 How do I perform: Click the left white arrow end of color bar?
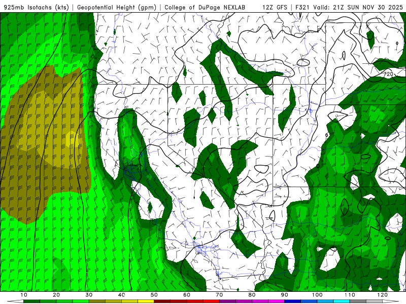[x=15, y=301]
